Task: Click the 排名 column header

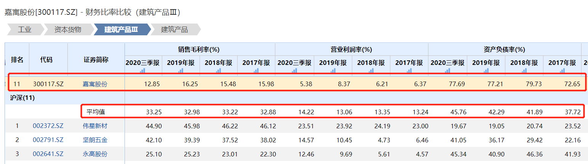Action: [x=17, y=60]
